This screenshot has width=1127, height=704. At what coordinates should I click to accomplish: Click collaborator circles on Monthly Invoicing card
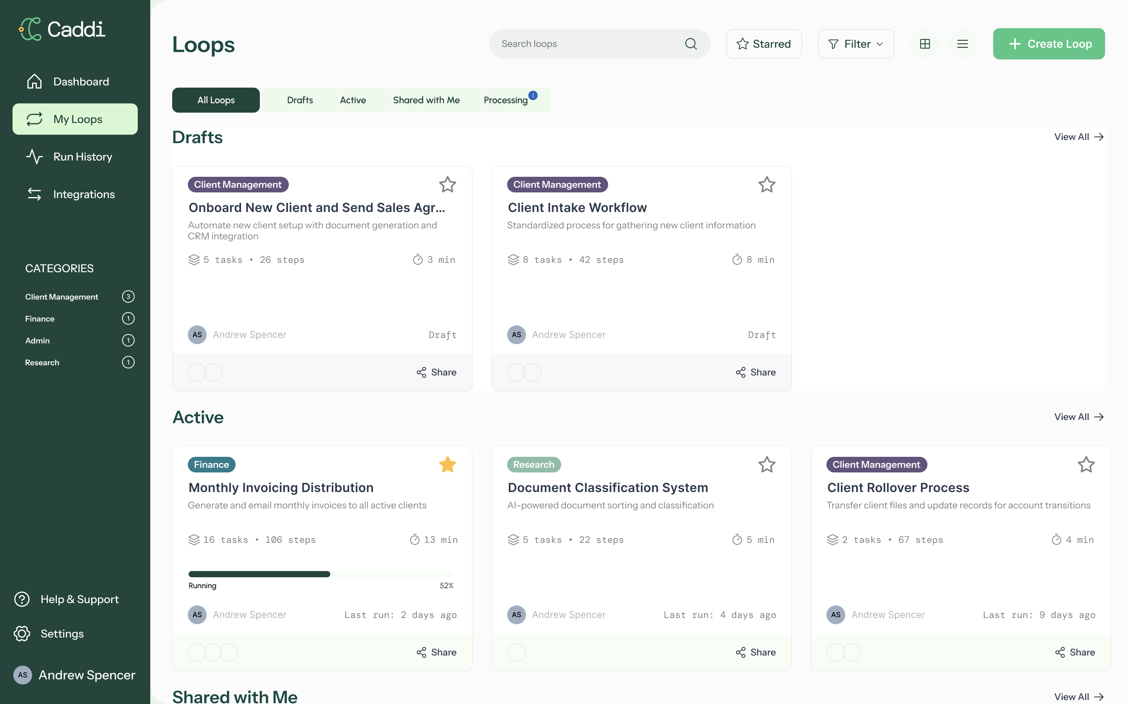213,652
